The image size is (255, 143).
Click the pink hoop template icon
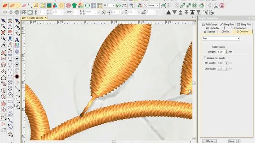click(68, 6)
